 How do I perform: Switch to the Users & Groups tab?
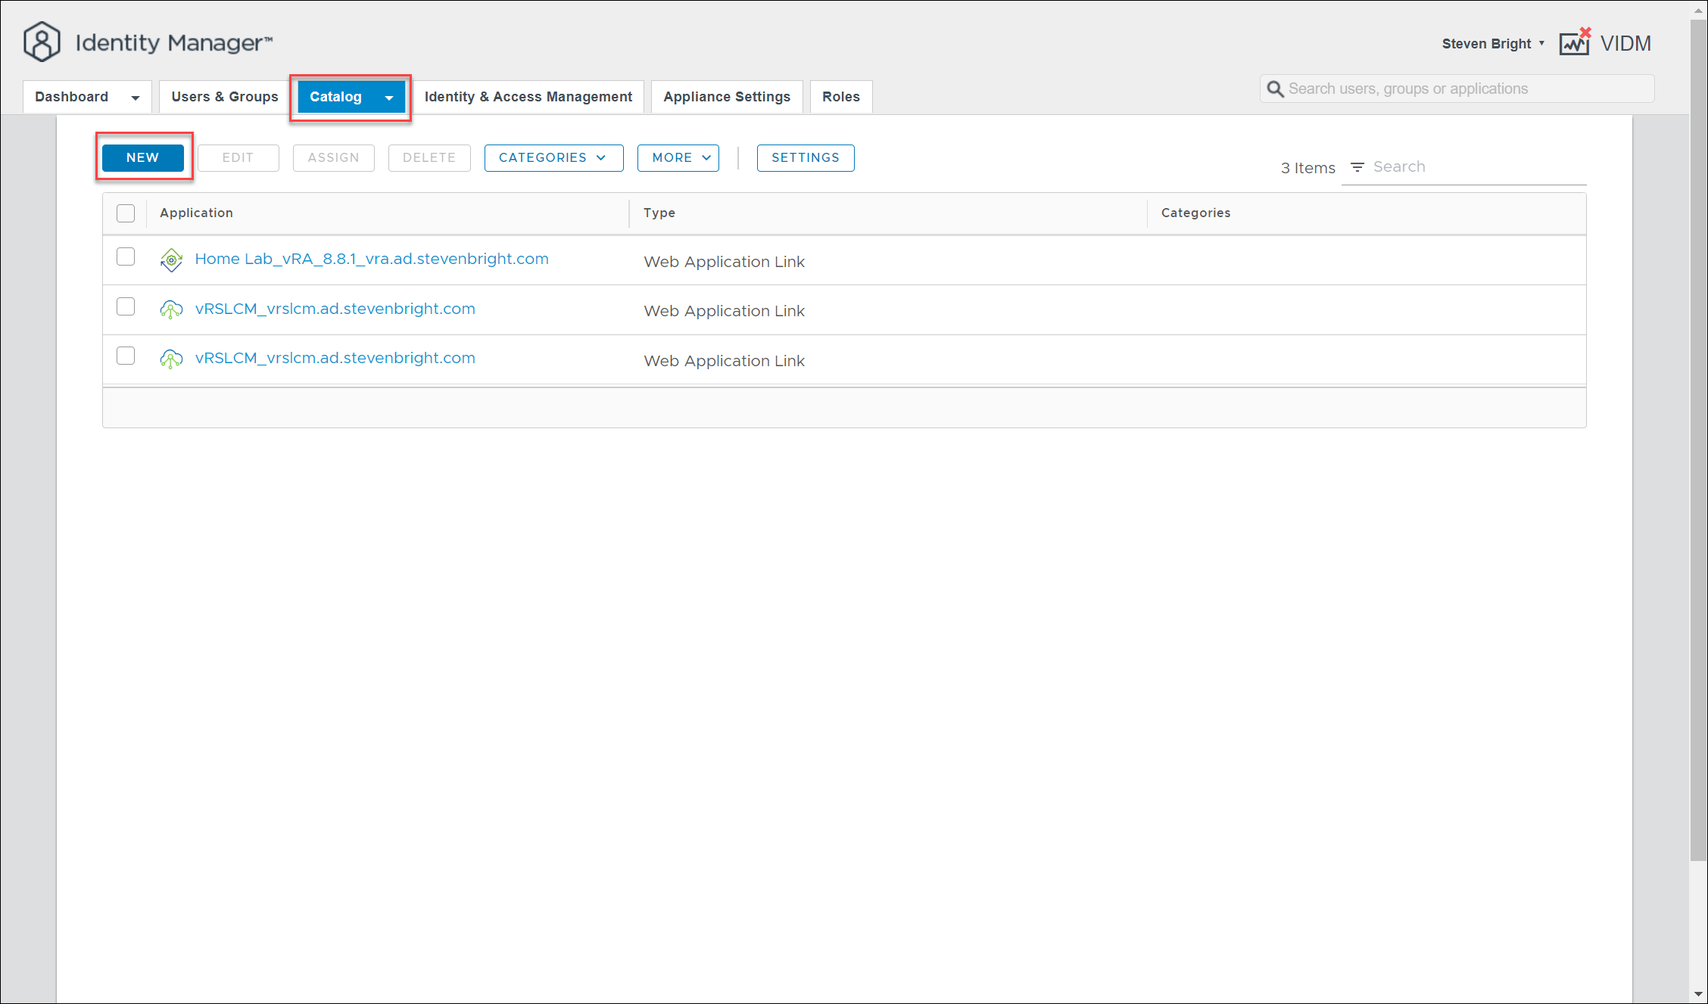(x=225, y=97)
